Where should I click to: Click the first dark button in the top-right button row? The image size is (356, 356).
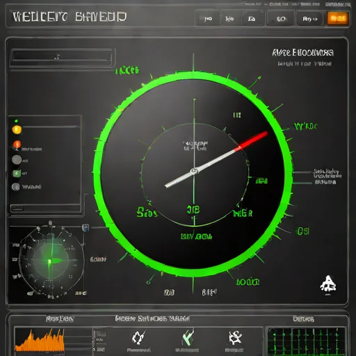pos(208,19)
